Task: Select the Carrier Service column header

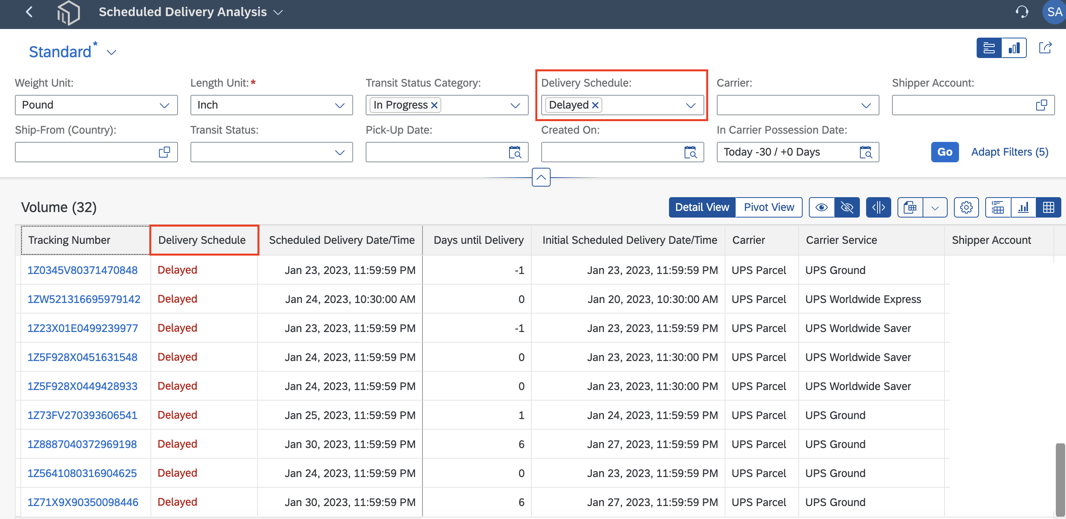Action: [872, 240]
